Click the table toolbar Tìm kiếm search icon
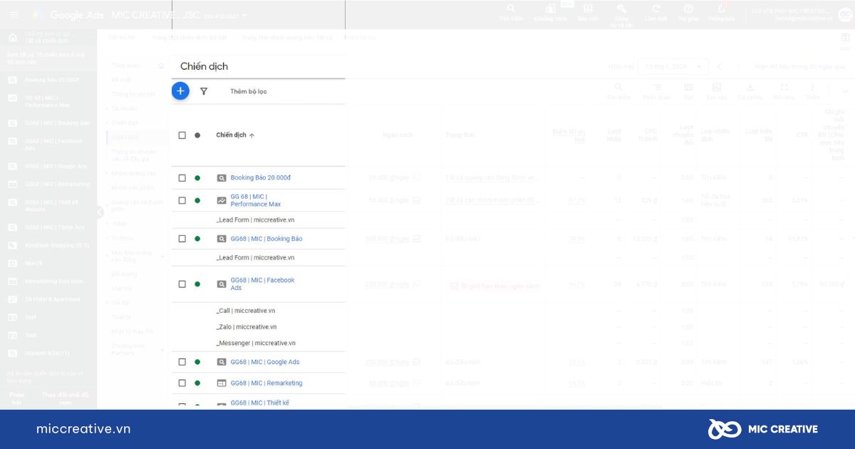 [x=618, y=87]
